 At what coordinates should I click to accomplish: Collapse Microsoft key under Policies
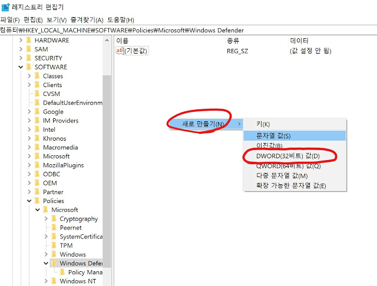38,210
